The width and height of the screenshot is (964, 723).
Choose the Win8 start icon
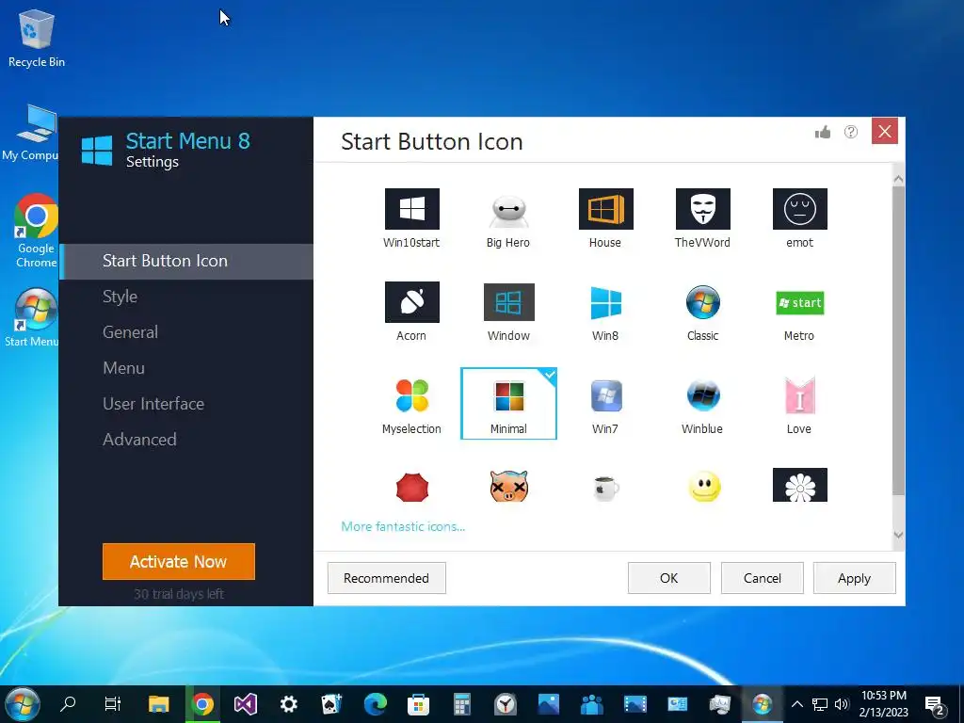605,302
